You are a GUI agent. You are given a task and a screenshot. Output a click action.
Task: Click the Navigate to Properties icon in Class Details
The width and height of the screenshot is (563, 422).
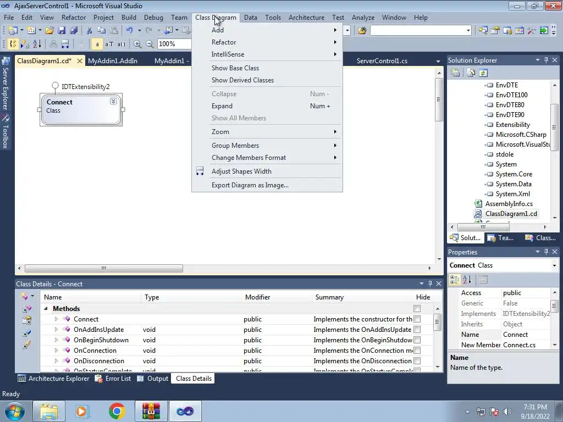coord(26,320)
